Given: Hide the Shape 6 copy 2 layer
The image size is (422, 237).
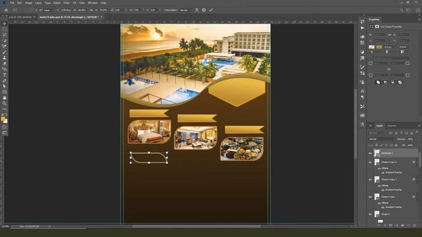Looking at the screenshot, I should coord(370,180).
